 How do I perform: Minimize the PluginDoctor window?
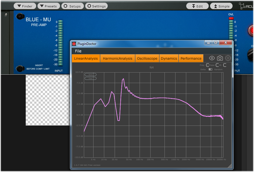click(208, 43)
